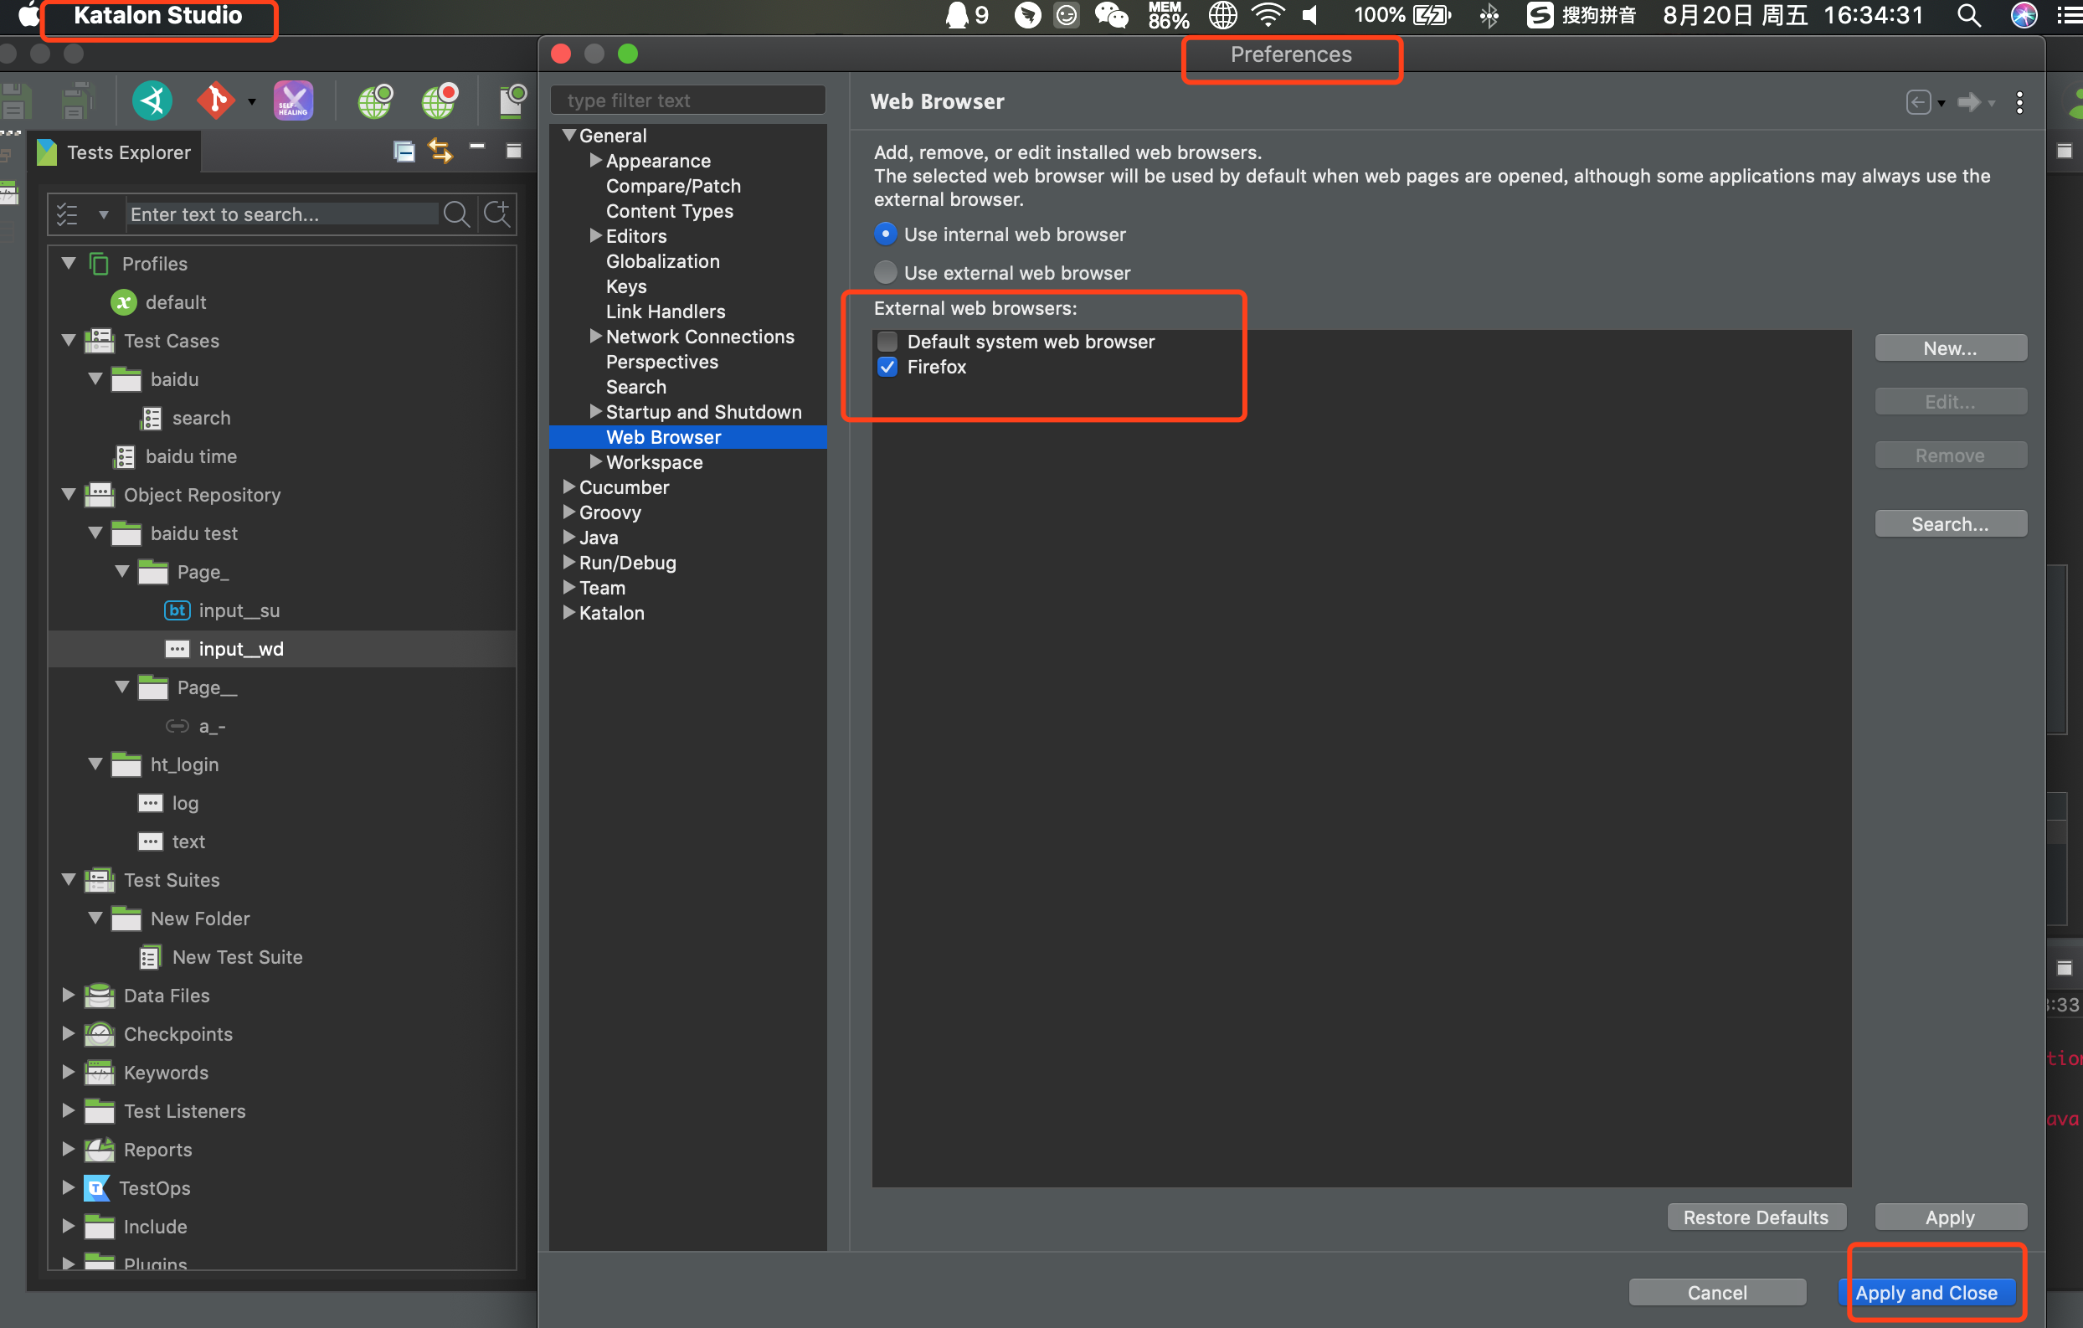The width and height of the screenshot is (2083, 1328).
Task: Collapse all in Tests Explorer
Action: [404, 152]
